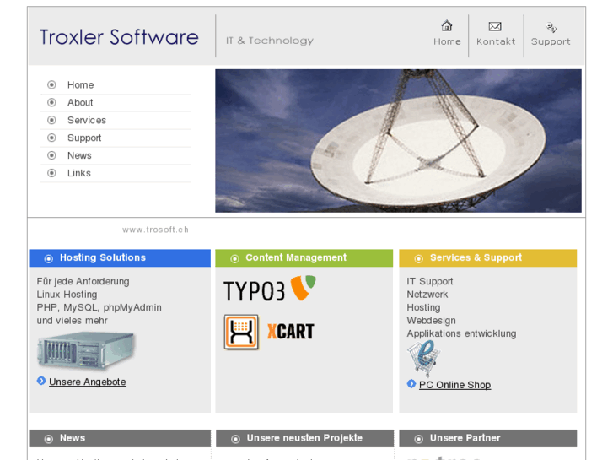Select Support in the left menu
The height and width of the screenshot is (460, 613).
coord(84,138)
